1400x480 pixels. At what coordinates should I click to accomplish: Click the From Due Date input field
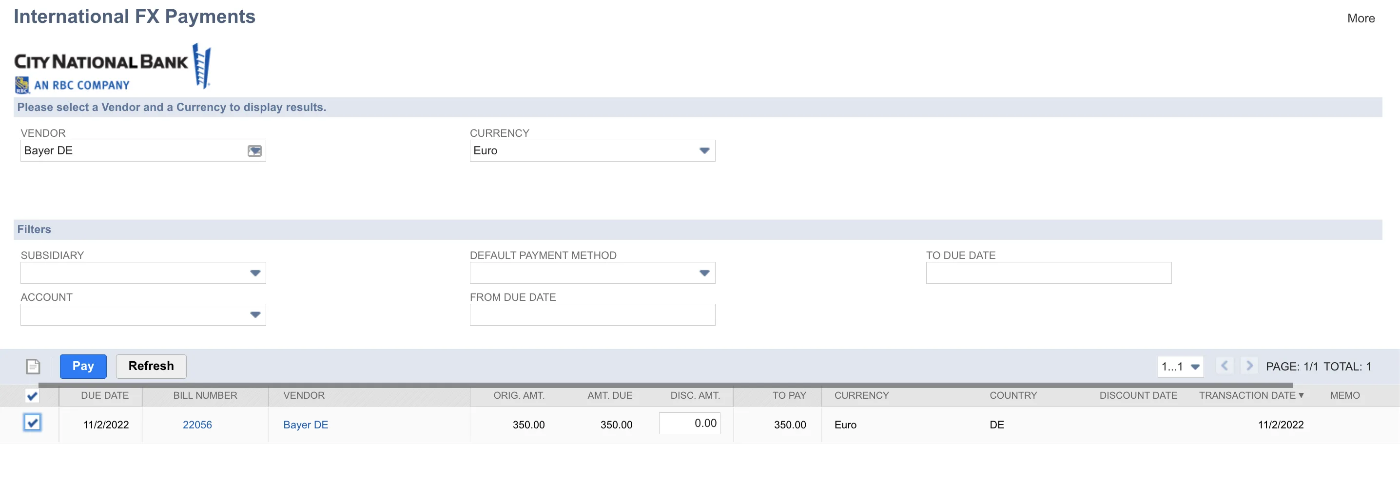pos(592,315)
